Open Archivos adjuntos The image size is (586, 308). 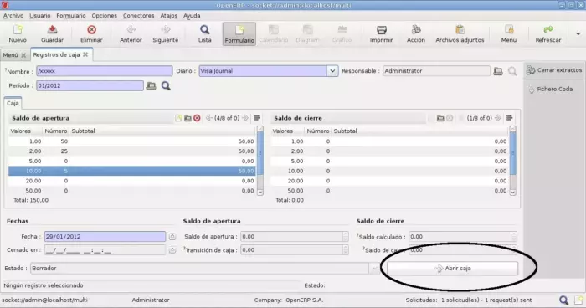coord(460,33)
